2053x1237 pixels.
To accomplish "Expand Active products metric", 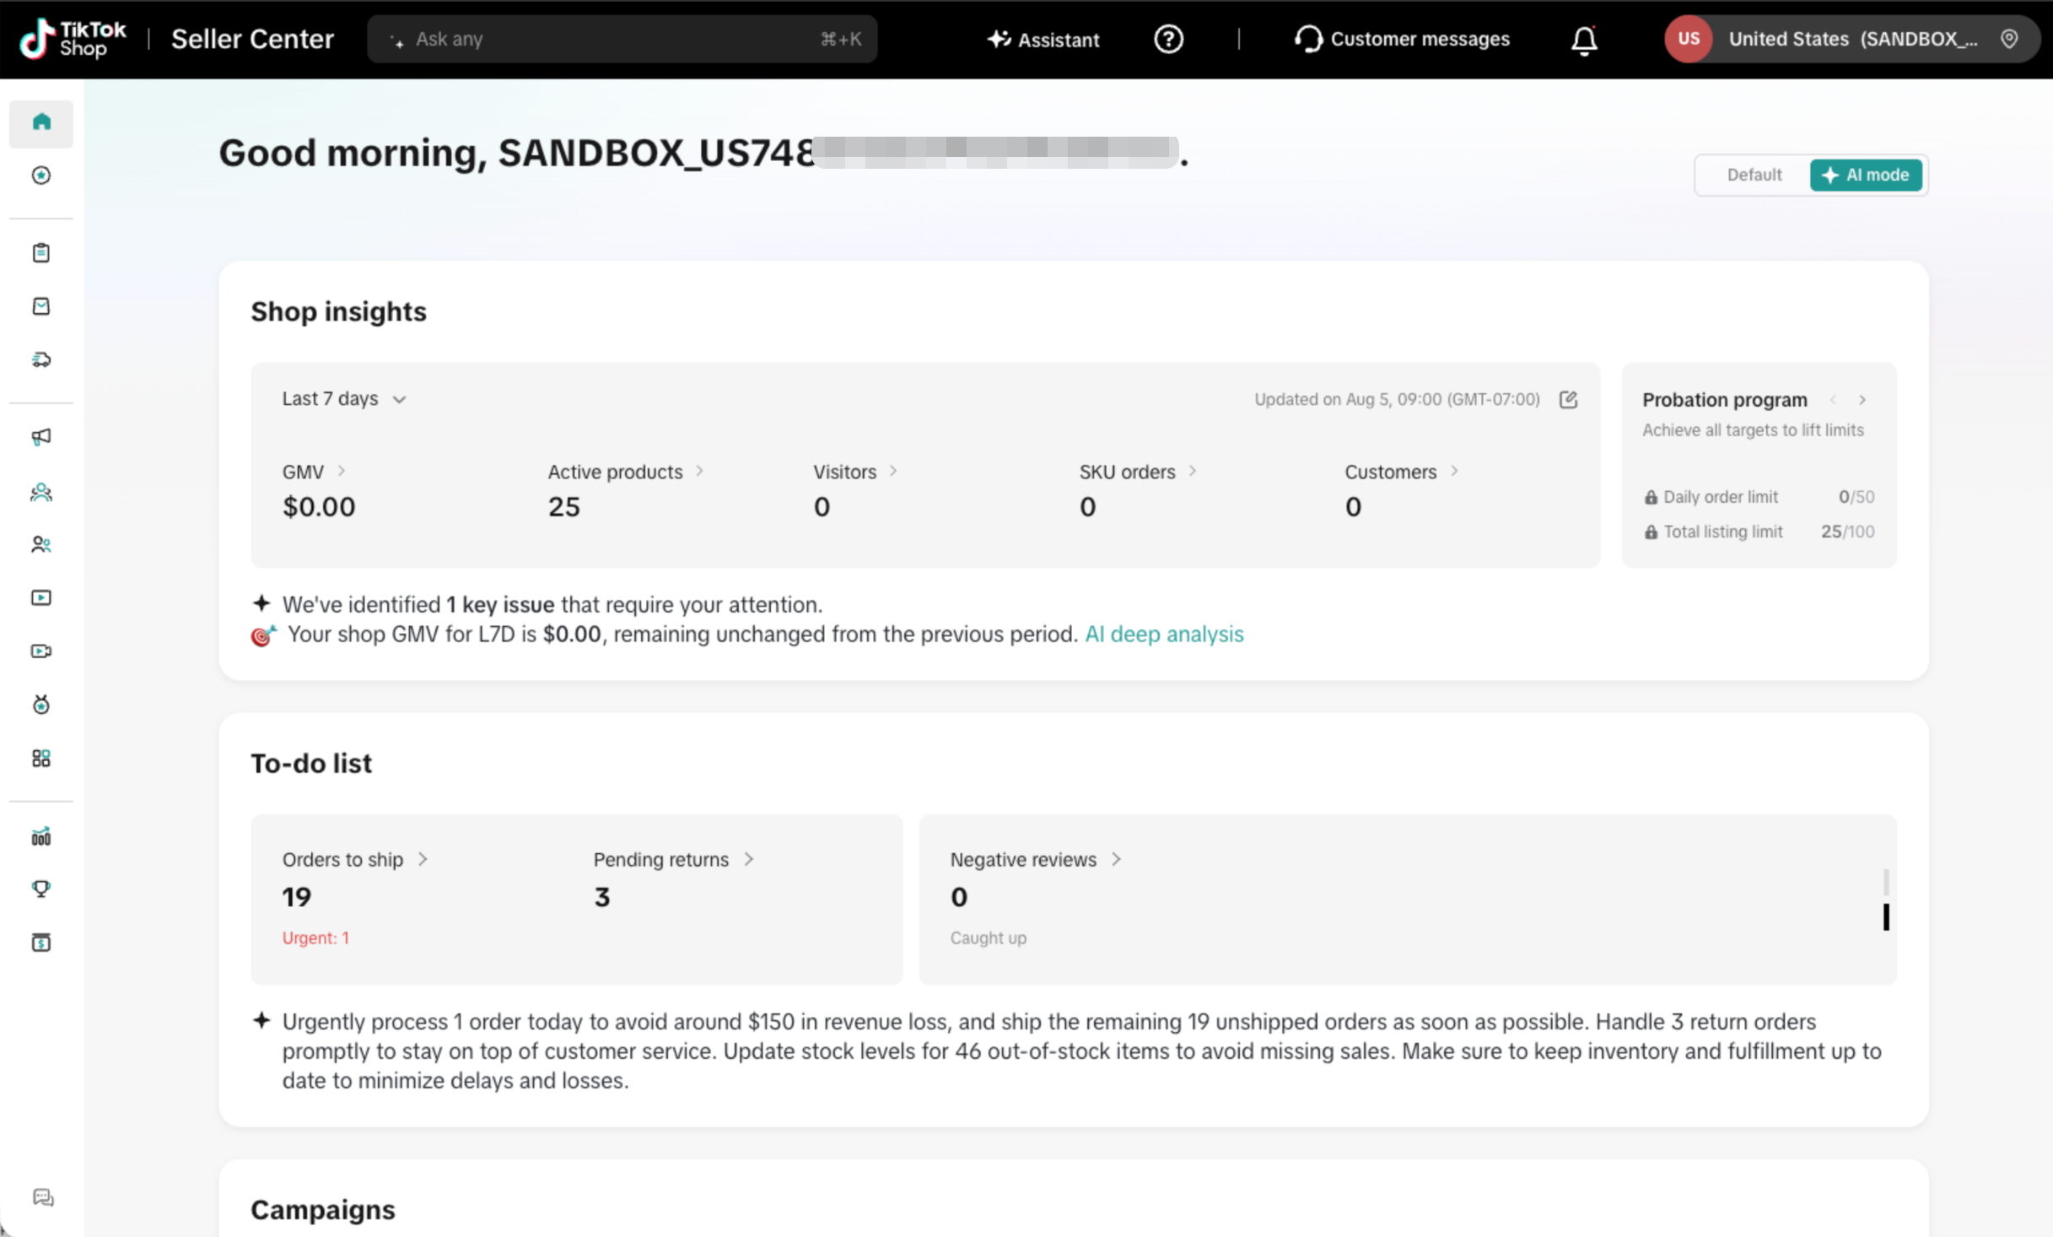I will coord(626,472).
